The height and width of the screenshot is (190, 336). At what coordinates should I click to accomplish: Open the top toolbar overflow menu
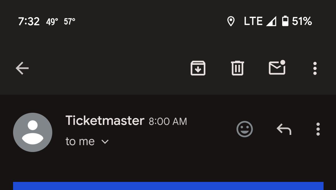pos(315,69)
